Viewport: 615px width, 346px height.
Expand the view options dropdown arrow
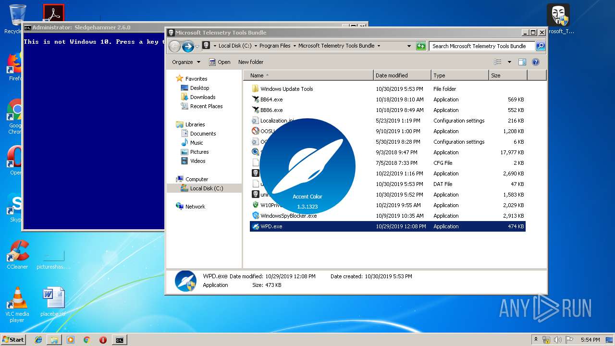(509, 62)
